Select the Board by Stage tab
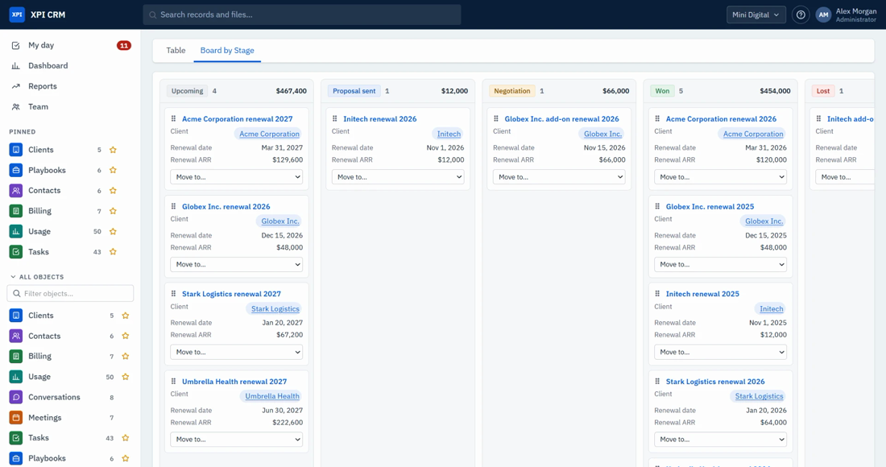 coord(227,50)
